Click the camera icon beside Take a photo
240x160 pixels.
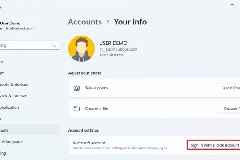tap(76, 88)
